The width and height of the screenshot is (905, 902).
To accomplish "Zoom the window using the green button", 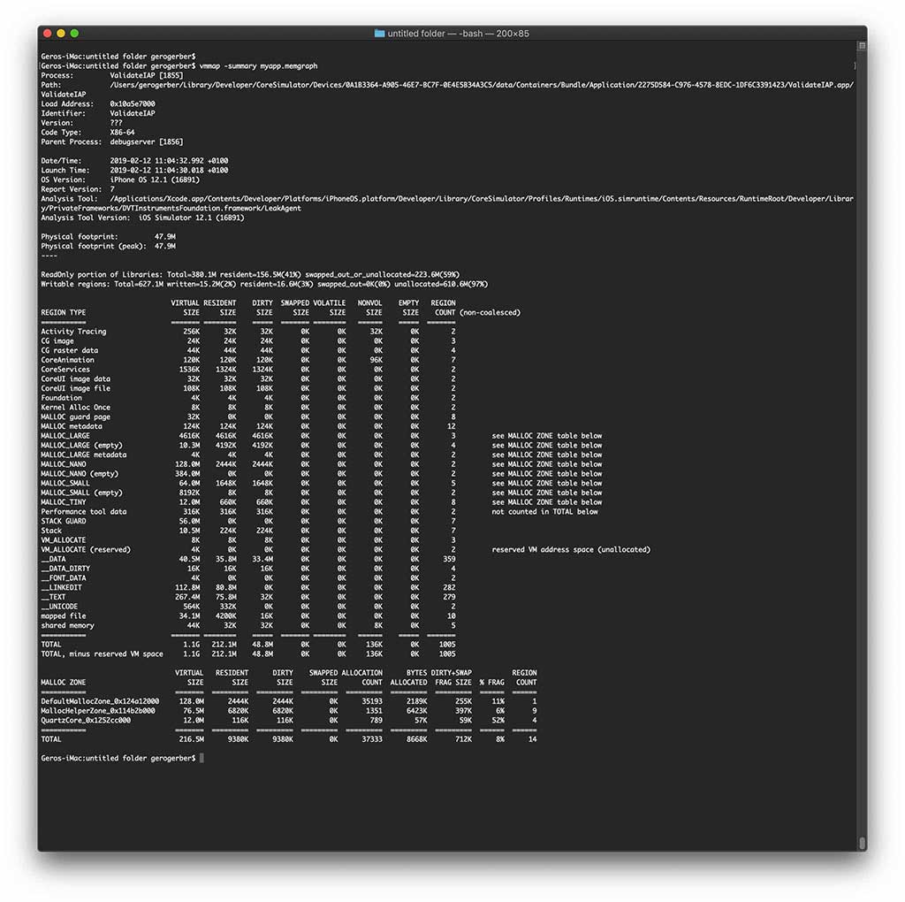I will coord(74,33).
